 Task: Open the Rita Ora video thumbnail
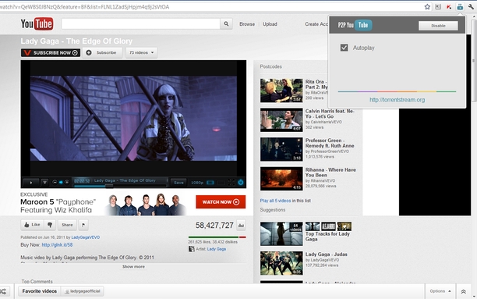pyautogui.click(x=281, y=91)
